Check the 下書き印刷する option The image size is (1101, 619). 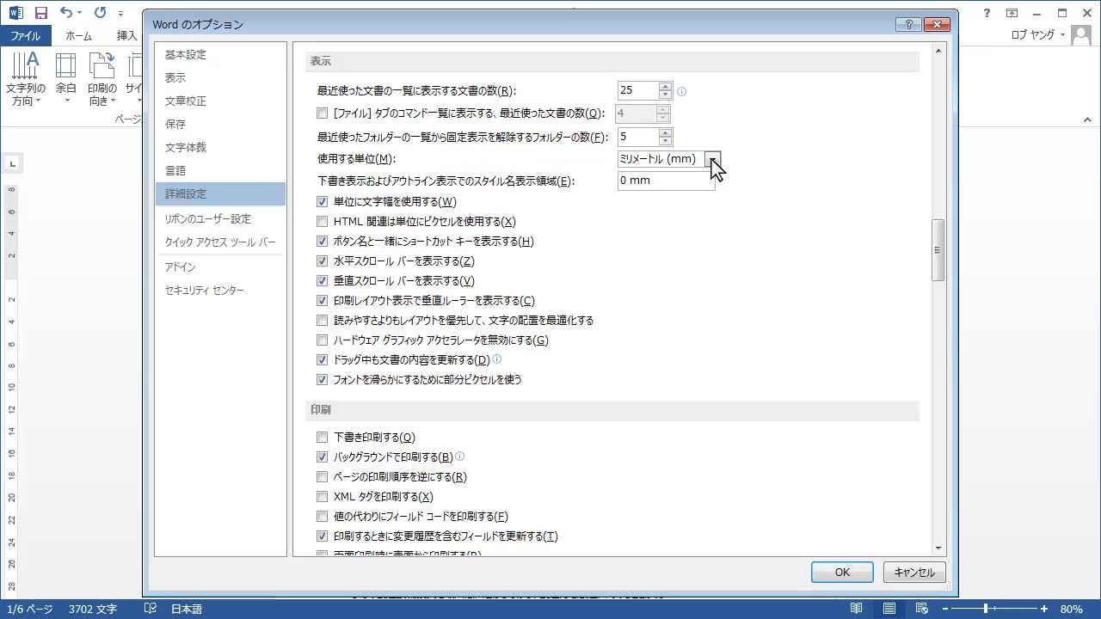click(323, 438)
